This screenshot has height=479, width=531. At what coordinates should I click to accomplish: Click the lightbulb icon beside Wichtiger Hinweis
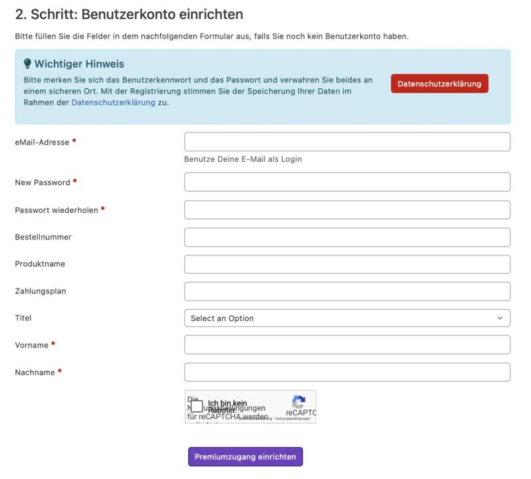[27, 64]
